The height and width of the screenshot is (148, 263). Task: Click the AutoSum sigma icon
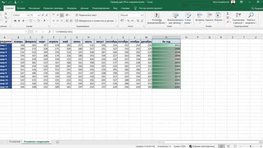click(228, 14)
